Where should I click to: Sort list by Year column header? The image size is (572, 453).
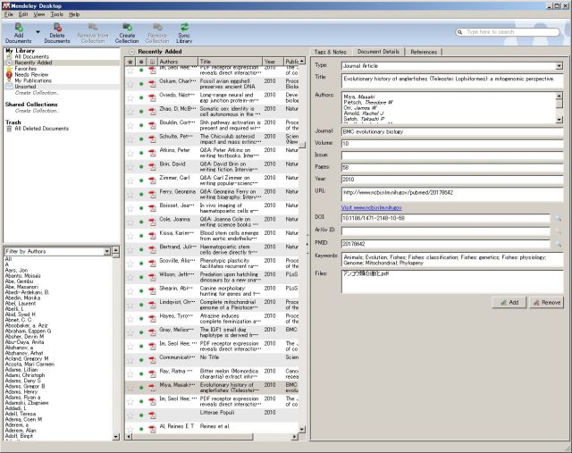[x=273, y=62]
